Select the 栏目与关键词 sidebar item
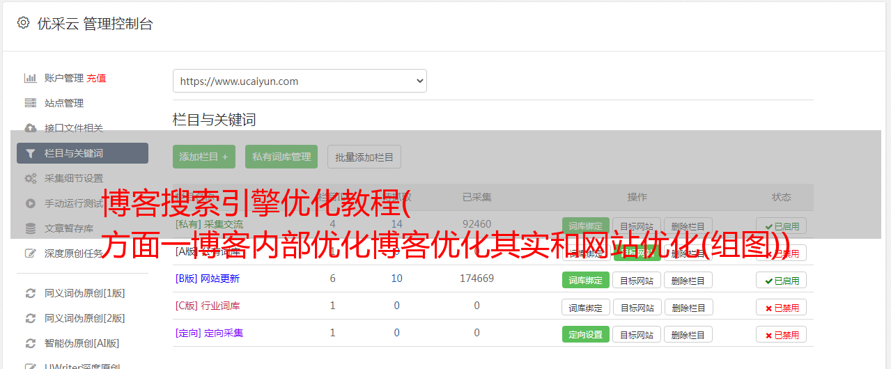This screenshot has height=369, width=891. pyautogui.click(x=82, y=153)
